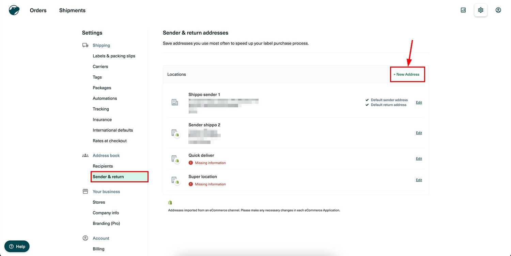Screen dimensions: 511x256
Task: Click the Address book people icon
Action: 85,156
